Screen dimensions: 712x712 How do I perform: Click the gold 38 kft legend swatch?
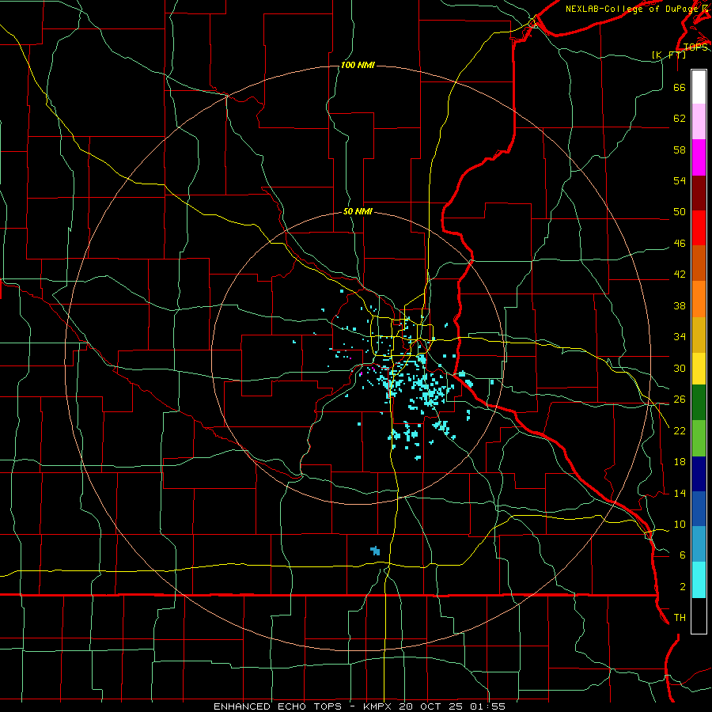(699, 335)
